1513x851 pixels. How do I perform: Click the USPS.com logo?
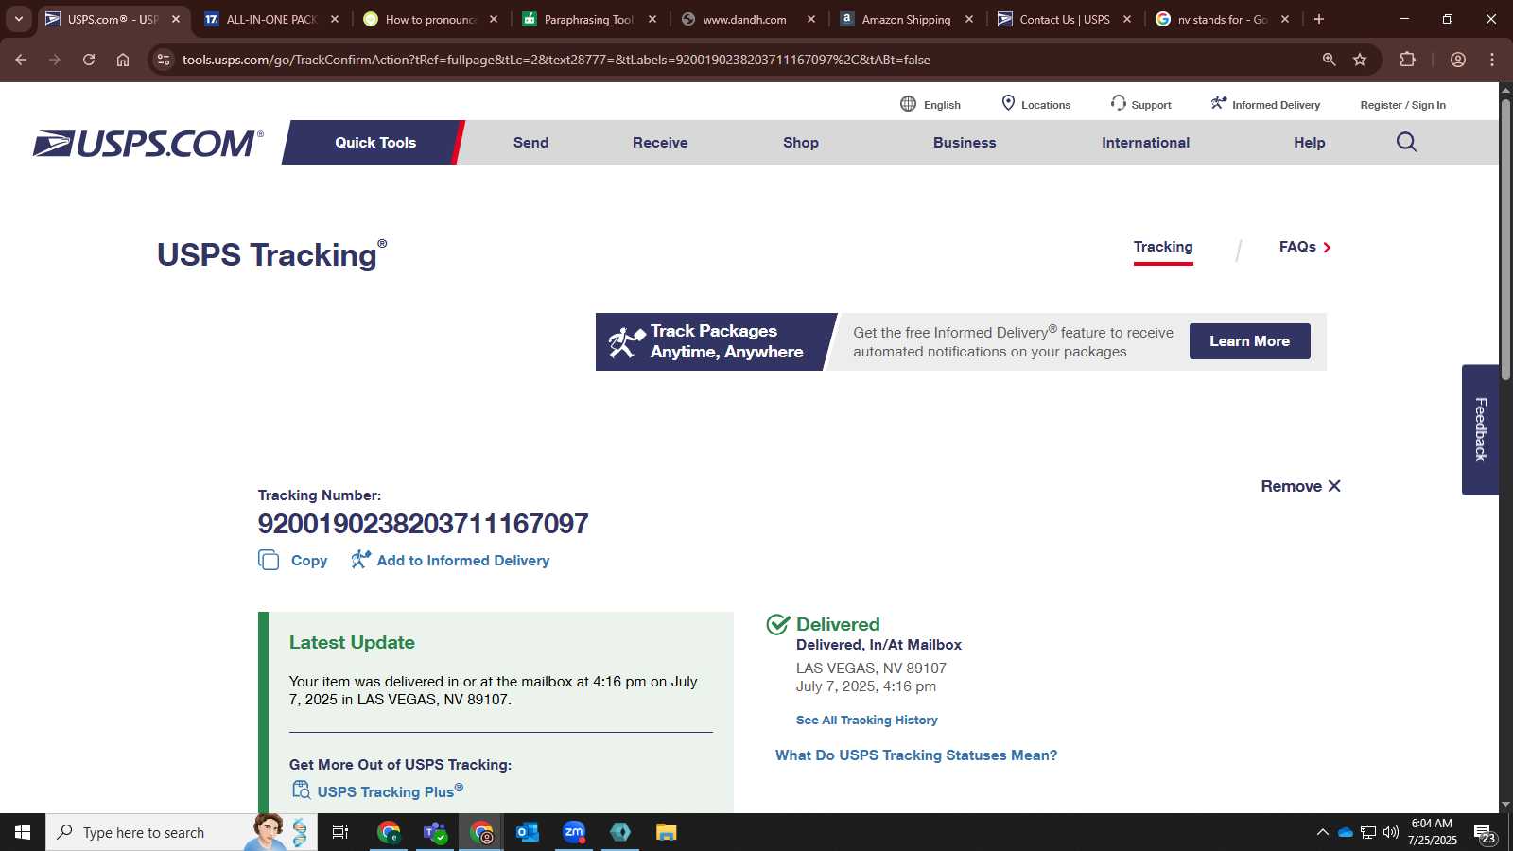[148, 143]
